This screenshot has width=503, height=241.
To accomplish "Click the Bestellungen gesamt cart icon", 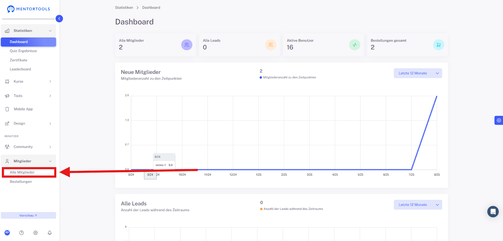I will [439, 45].
